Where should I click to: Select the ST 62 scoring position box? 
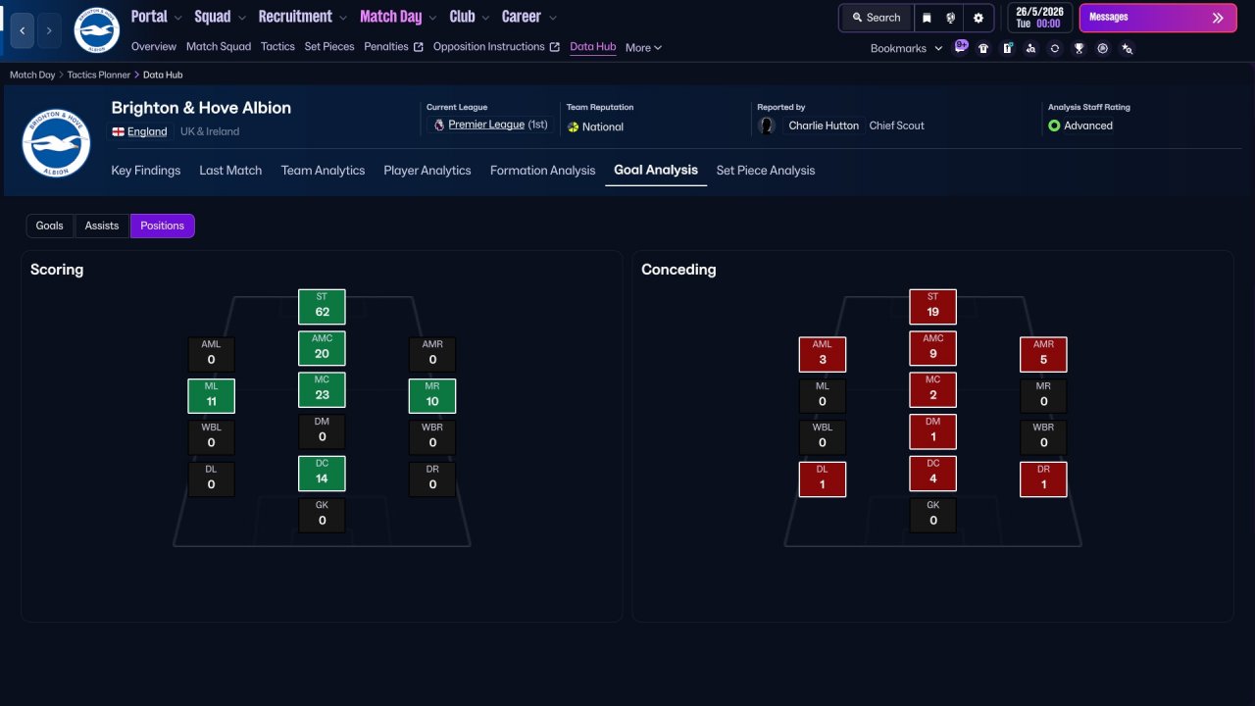322,307
